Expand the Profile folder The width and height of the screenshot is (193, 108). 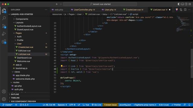pyautogui.click(x=20, y=40)
